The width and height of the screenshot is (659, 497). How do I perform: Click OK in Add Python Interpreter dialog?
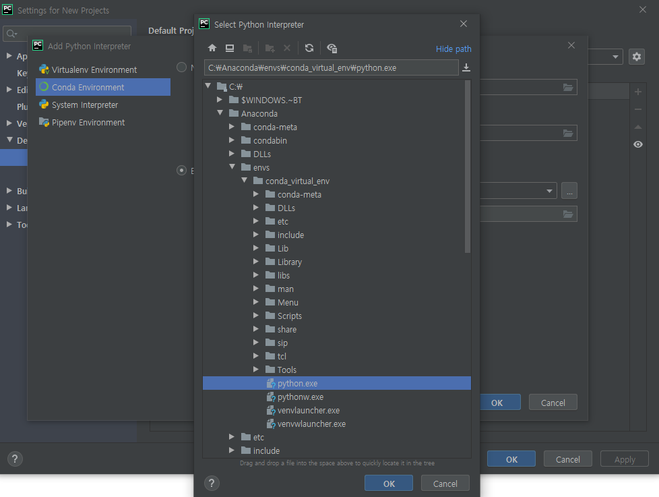pos(500,403)
